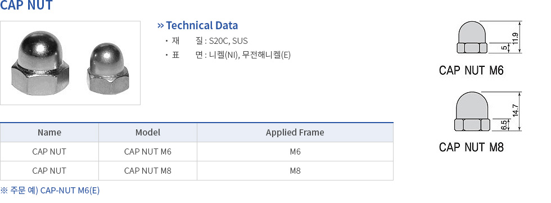Click the Applied Frame column header
Viewport: 551px width, 203px height.
295,132
